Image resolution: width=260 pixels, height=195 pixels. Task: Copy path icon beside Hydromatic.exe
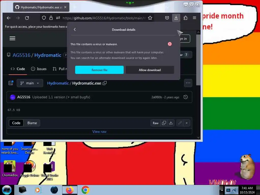(x=105, y=83)
